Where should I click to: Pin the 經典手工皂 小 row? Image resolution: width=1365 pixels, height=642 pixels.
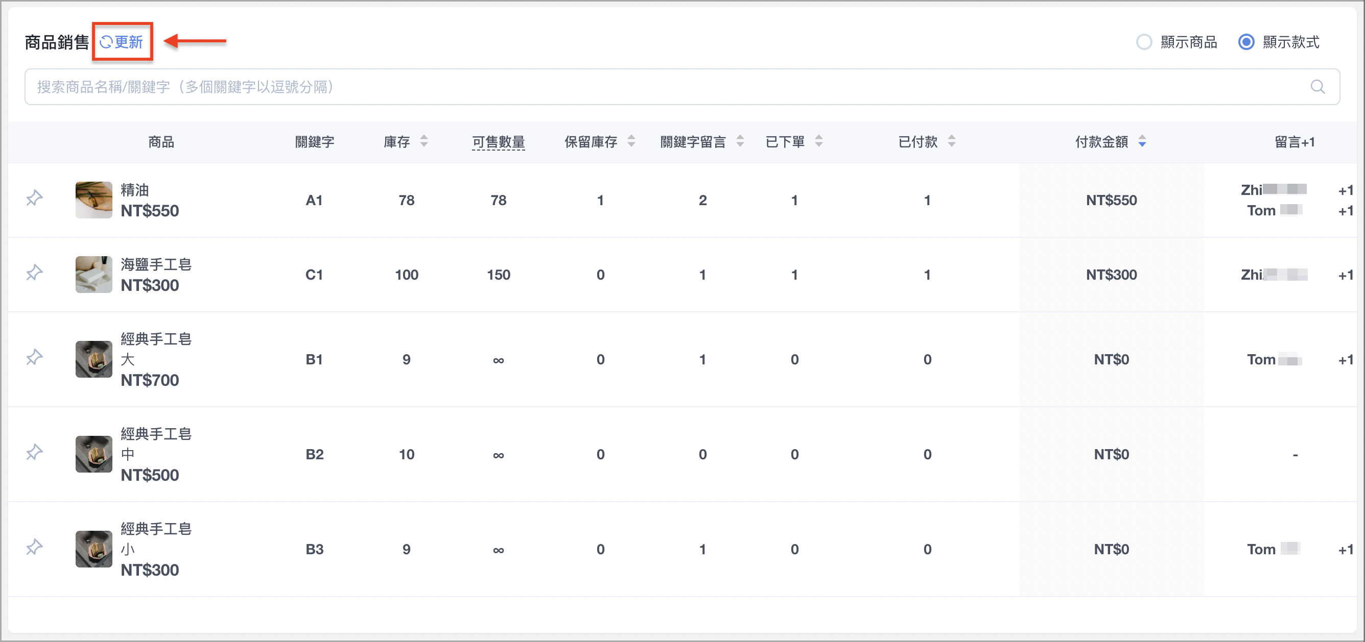click(34, 547)
